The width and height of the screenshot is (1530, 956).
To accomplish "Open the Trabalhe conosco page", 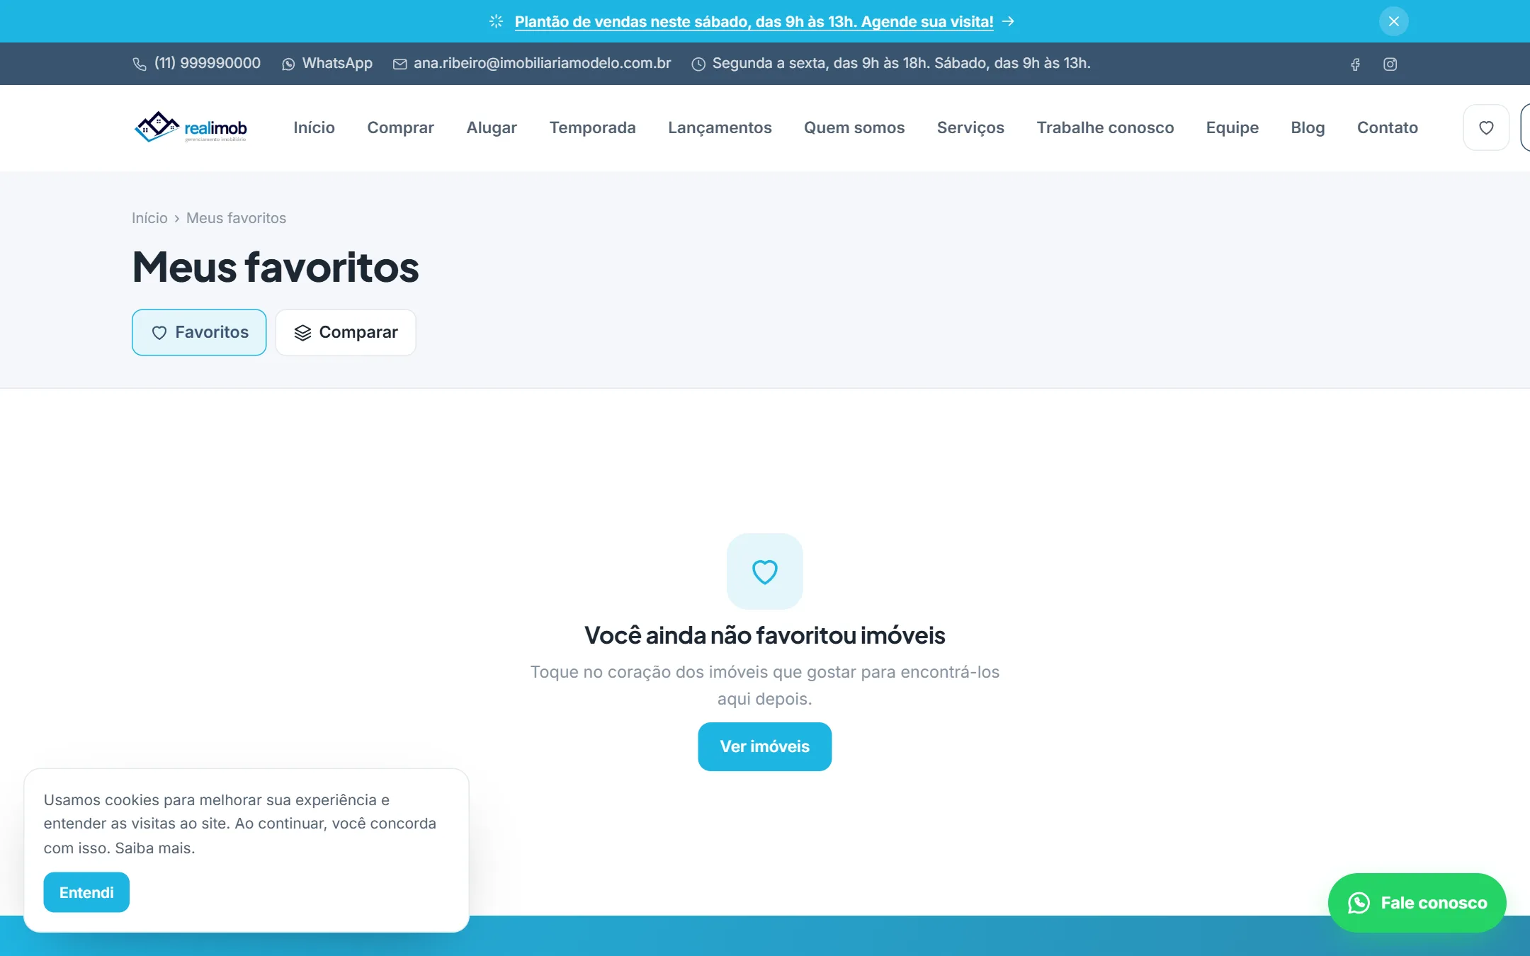I will pyautogui.click(x=1105, y=127).
